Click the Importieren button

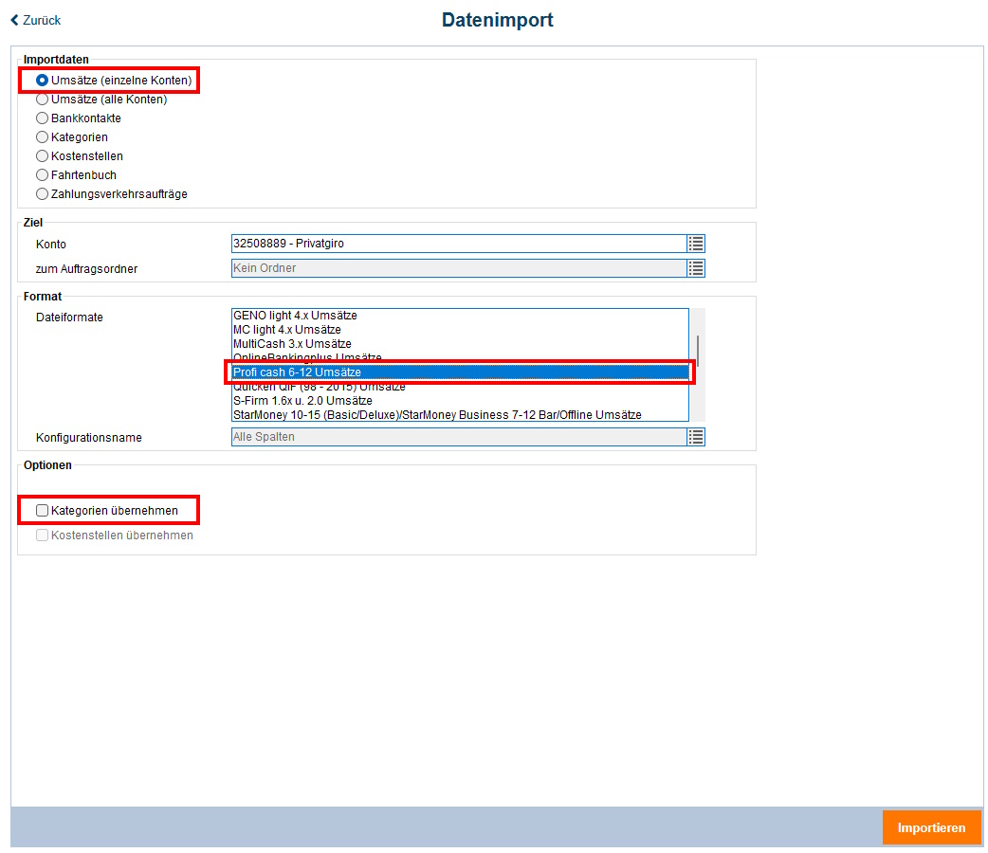point(932,826)
